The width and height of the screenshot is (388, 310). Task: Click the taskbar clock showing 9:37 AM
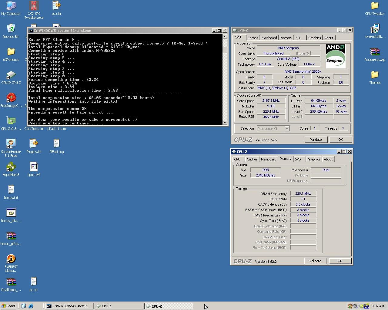tap(378, 306)
